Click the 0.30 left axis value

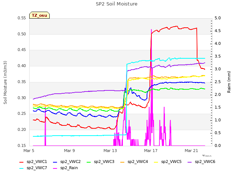[x=22, y=98]
